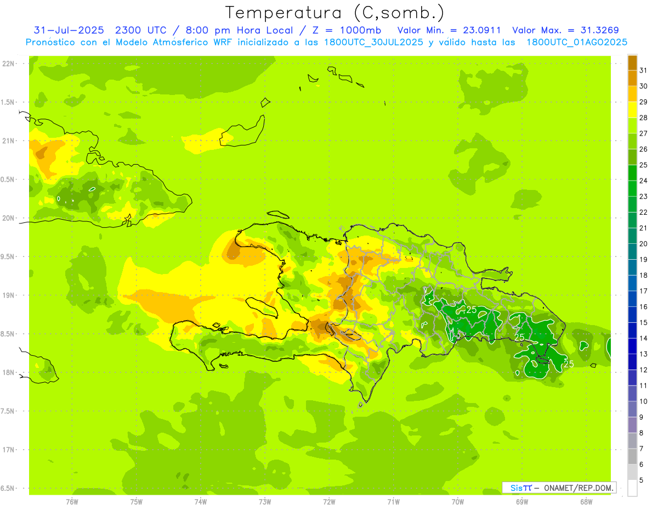This screenshot has height=509, width=658.
Task: Click the legend value 28 label
Action: [644, 118]
